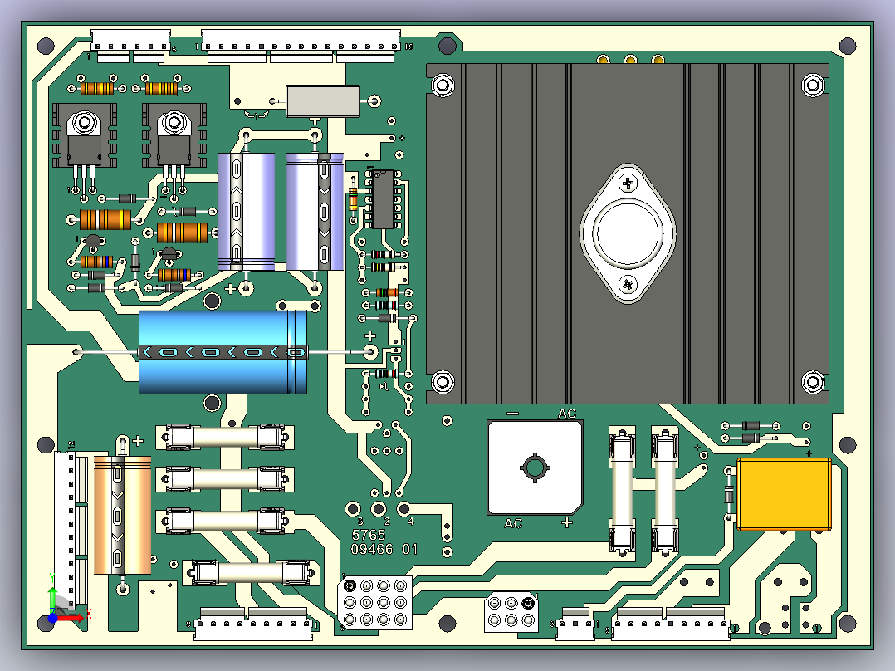Click the black finned heatsink body
The width and height of the screenshot is (895, 671).
(x=628, y=233)
